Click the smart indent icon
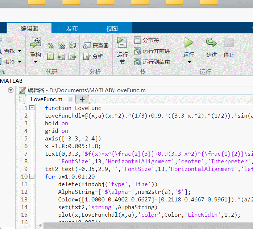 (50, 57)
